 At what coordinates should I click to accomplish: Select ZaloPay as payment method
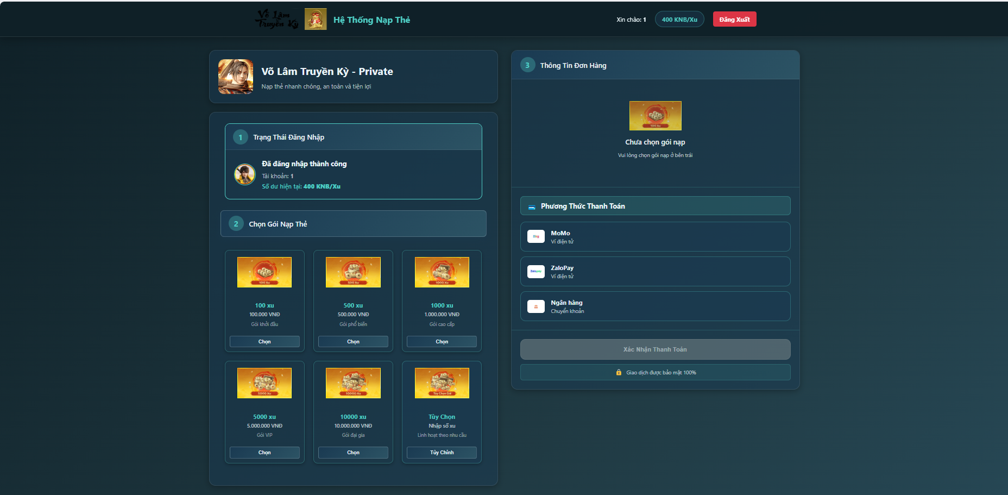coord(655,272)
